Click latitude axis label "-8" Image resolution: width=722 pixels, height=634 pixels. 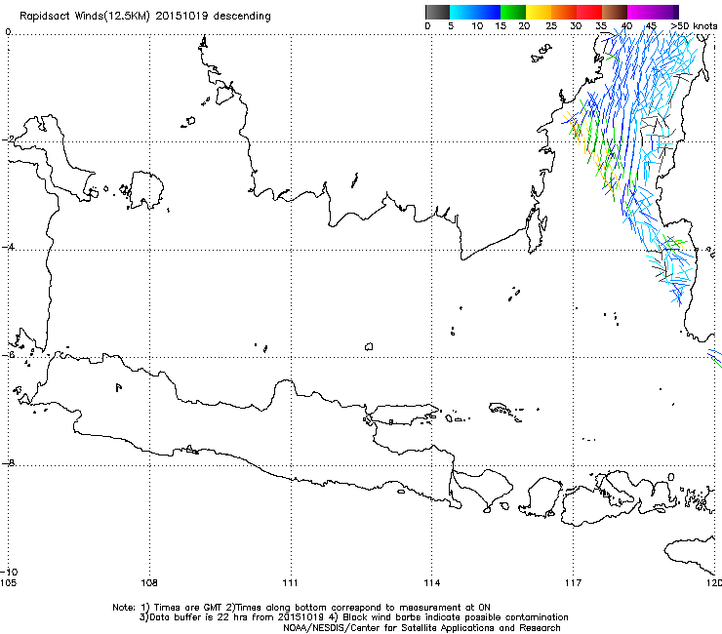pos(8,462)
